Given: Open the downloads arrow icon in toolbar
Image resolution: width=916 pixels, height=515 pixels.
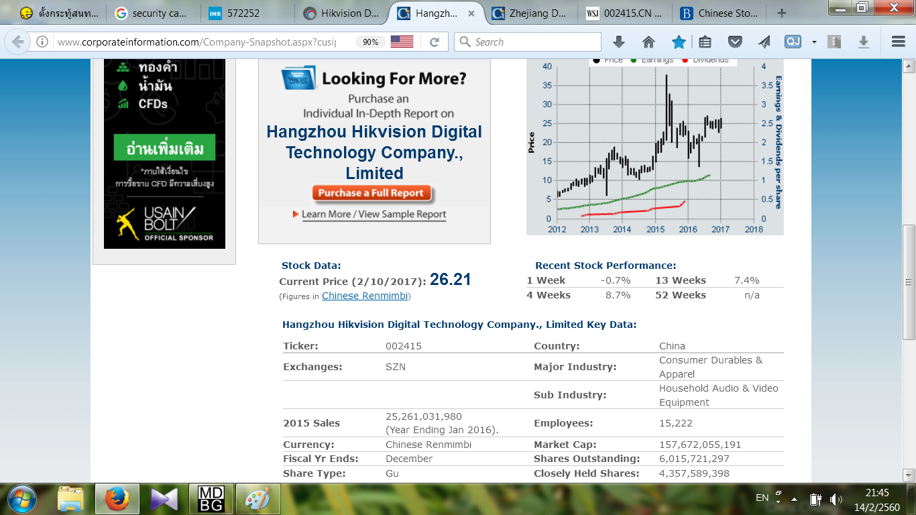Looking at the screenshot, I should coord(619,42).
